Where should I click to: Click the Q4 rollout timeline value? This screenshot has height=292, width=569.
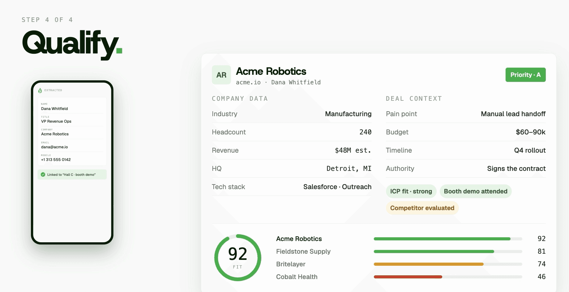(530, 150)
